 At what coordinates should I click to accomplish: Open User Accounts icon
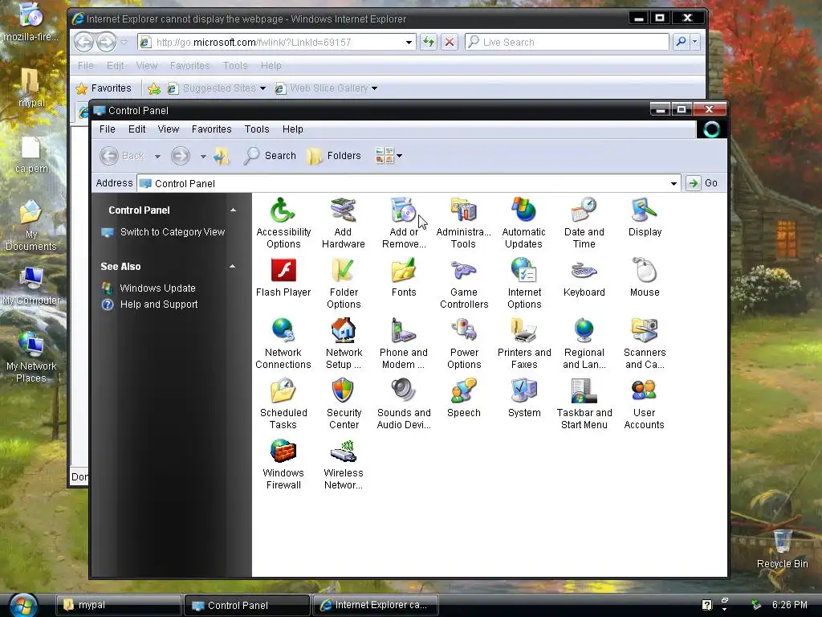[645, 403]
